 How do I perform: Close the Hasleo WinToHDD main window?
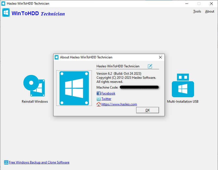coord(211,4)
